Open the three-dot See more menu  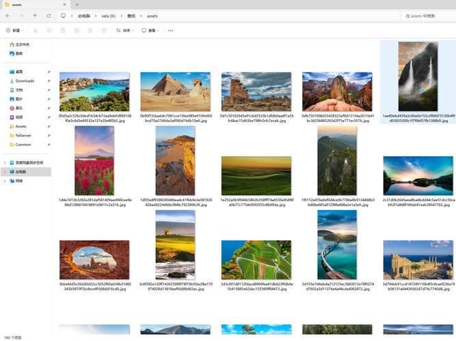(x=170, y=31)
